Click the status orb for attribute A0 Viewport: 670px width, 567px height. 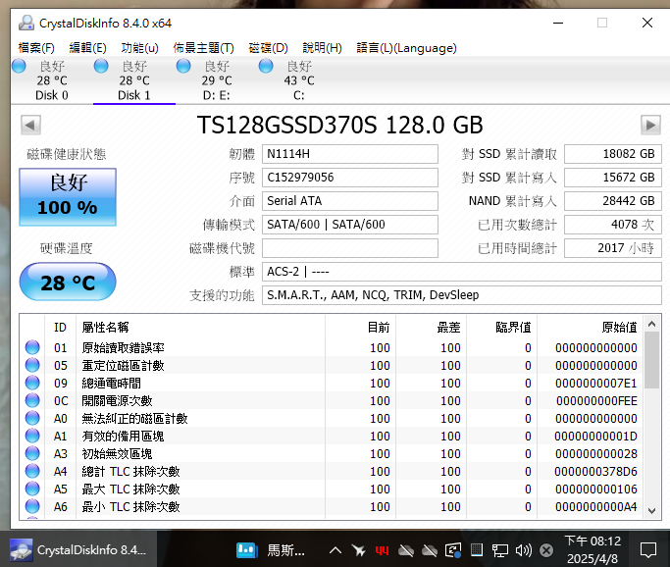click(32, 418)
